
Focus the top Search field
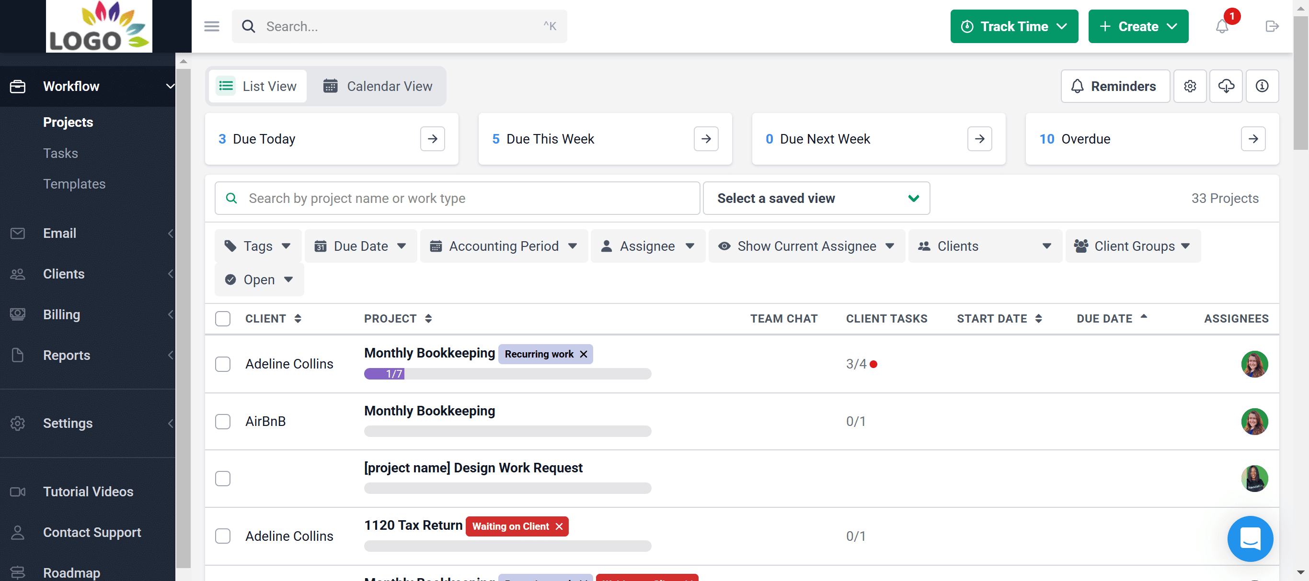pyautogui.click(x=400, y=26)
